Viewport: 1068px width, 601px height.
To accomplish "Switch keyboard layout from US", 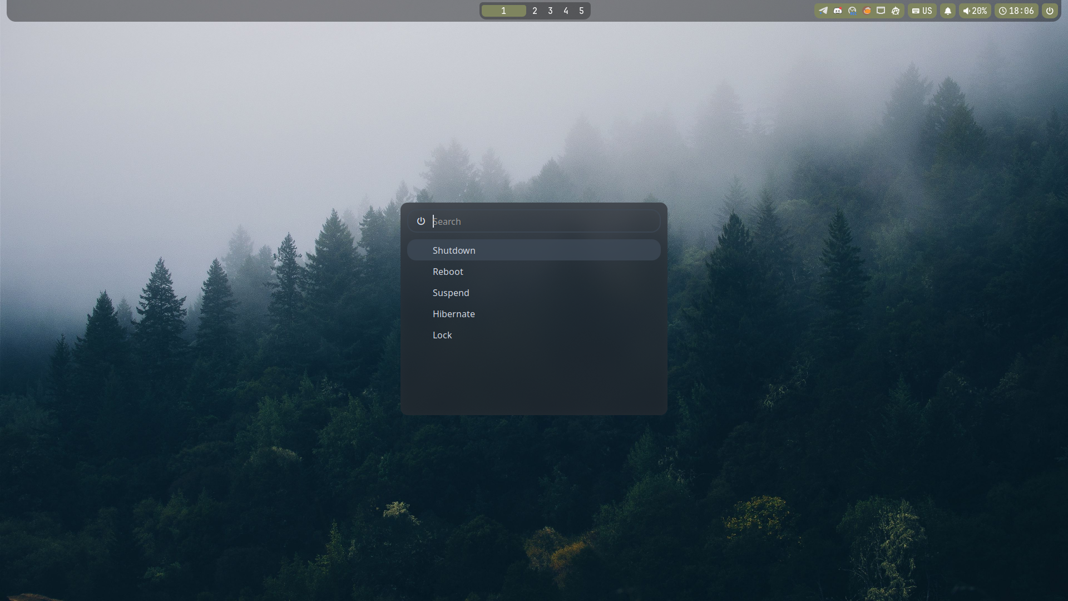I will (x=922, y=11).
